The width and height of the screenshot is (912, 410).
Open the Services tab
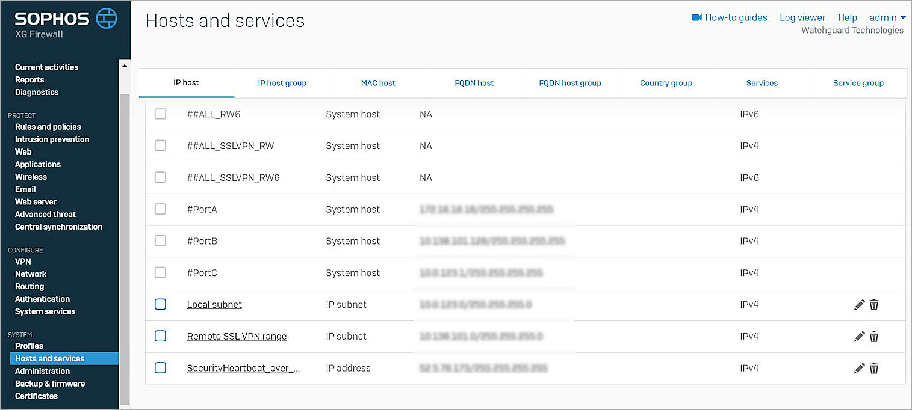[x=762, y=83]
